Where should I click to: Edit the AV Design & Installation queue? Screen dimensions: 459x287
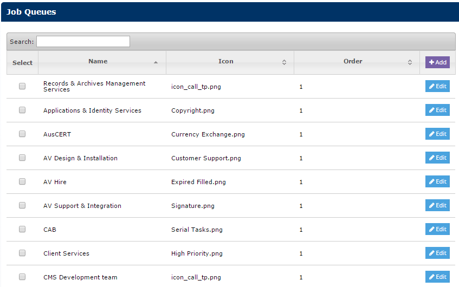(x=437, y=158)
